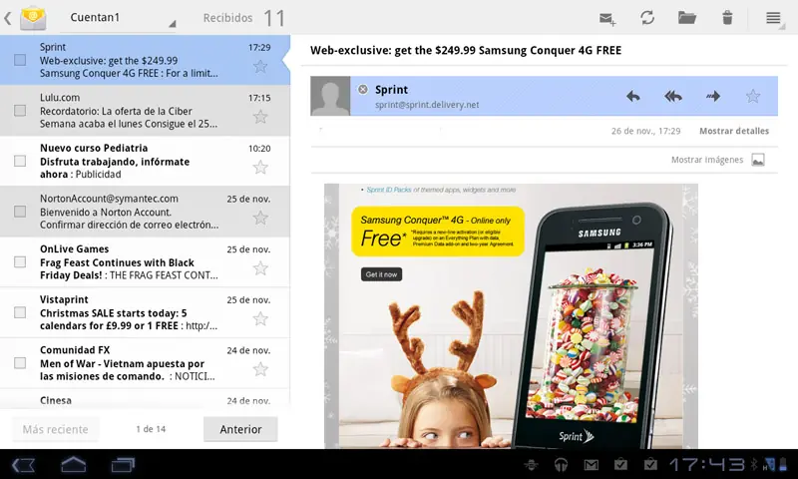Star the Nuevo curso Pediatria message
Image resolution: width=798 pixels, height=479 pixels.
coord(260,167)
